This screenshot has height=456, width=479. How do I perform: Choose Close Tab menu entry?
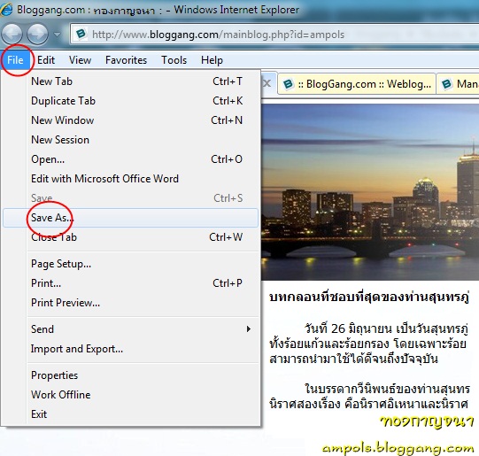pyautogui.click(x=130, y=237)
